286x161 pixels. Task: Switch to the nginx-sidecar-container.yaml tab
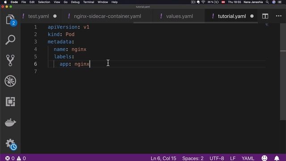click(x=107, y=16)
